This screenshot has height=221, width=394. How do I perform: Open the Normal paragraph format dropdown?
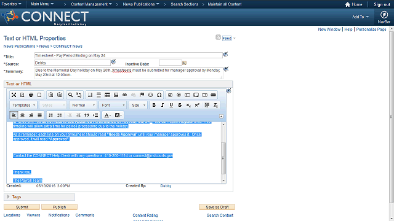coord(83,105)
